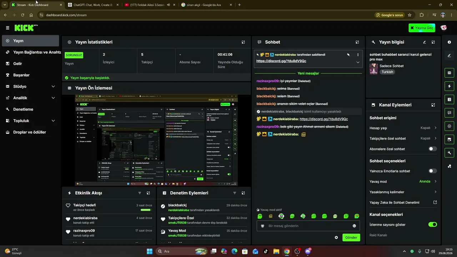Screen dimensions: 457x257
Task: Click the shield icon in the message box
Action: pos(262,226)
